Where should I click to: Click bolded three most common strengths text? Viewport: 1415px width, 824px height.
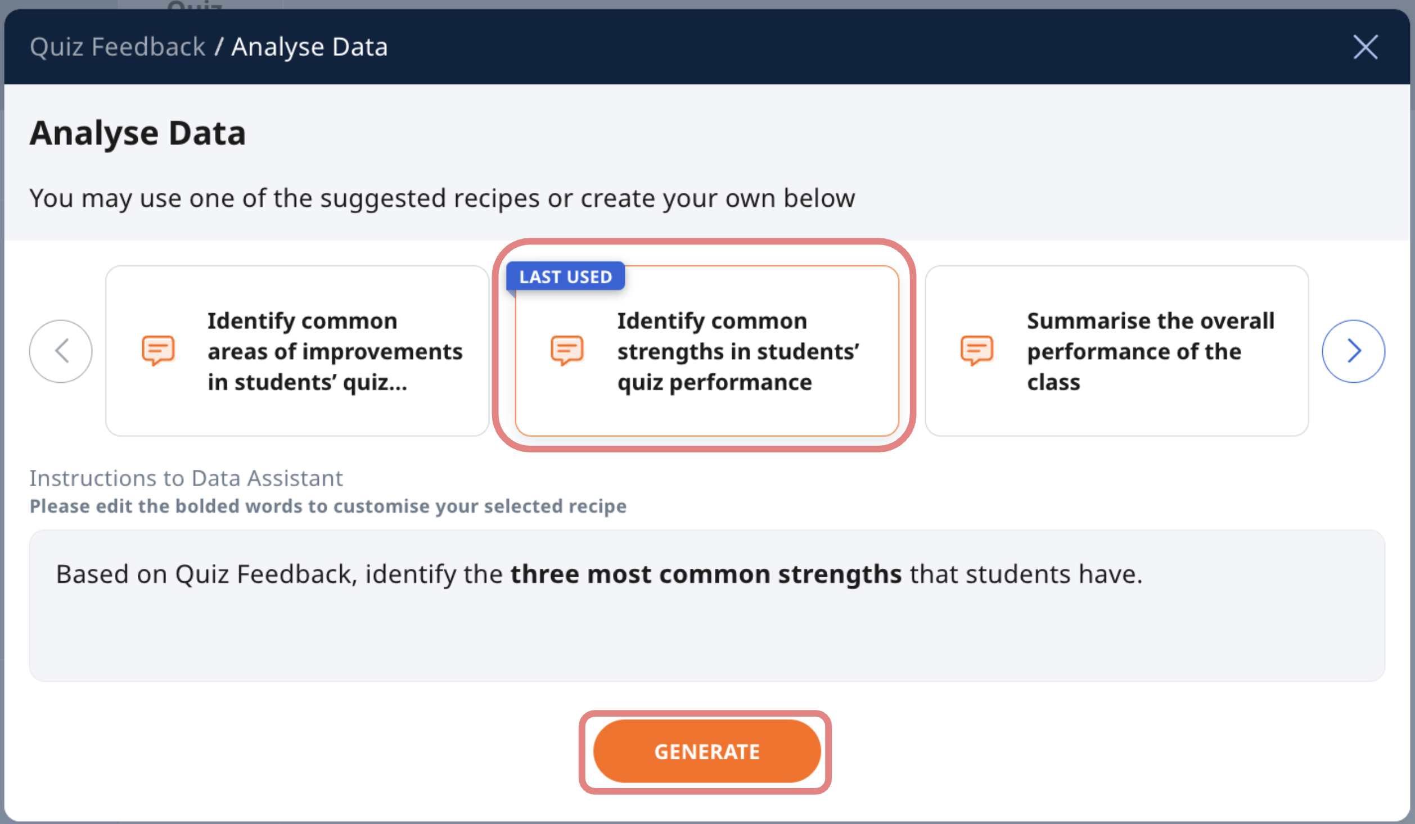(x=706, y=574)
